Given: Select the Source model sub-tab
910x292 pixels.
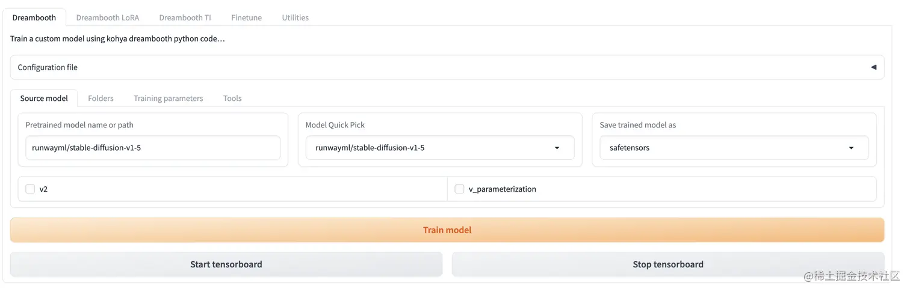Looking at the screenshot, I should [44, 98].
